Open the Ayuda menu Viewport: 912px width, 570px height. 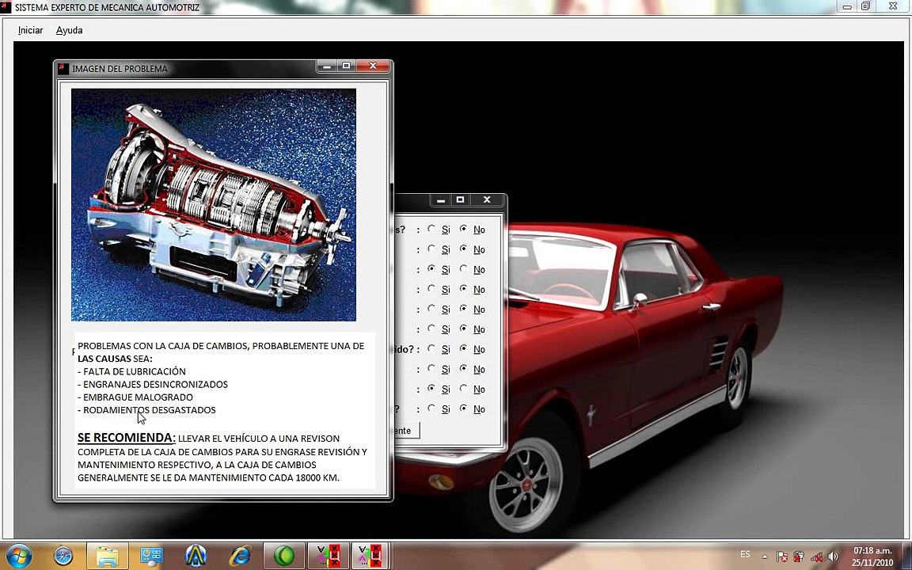(69, 30)
